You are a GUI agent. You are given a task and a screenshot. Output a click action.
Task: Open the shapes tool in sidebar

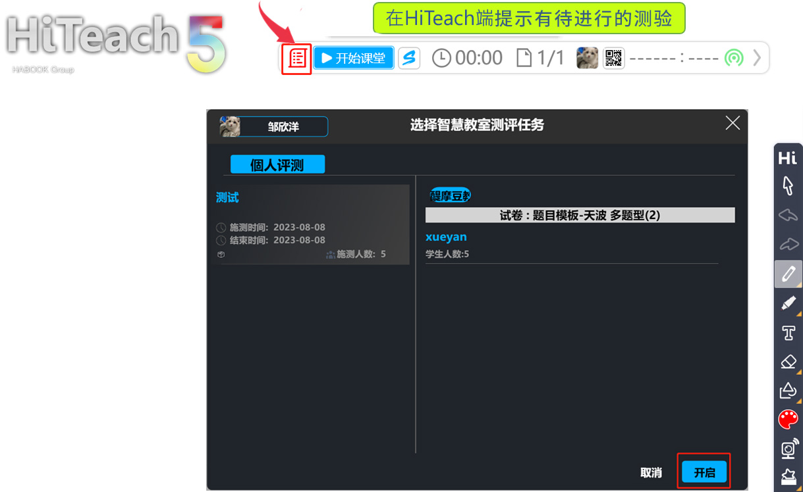pos(788,391)
